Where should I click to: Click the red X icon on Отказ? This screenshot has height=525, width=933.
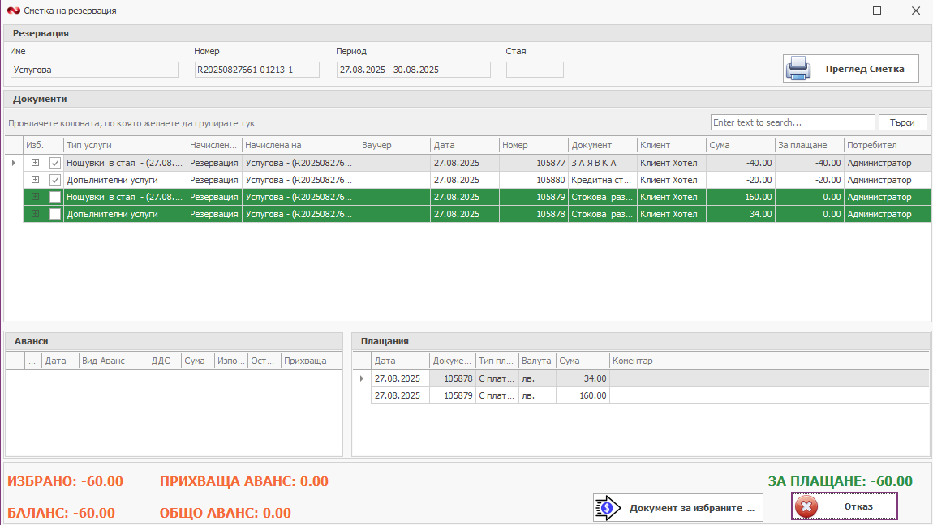tap(806, 506)
